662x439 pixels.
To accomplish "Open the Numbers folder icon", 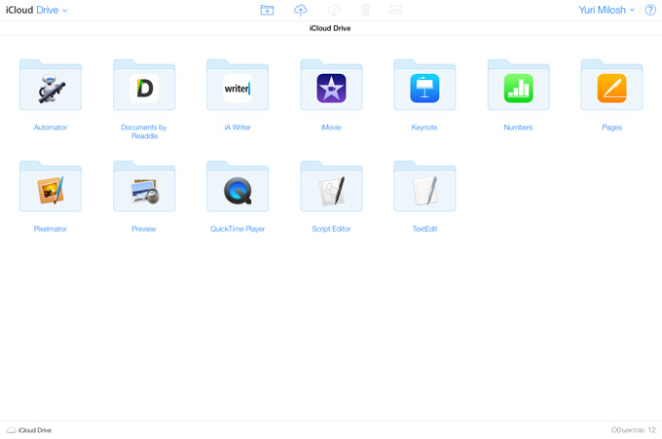I will (518, 85).
